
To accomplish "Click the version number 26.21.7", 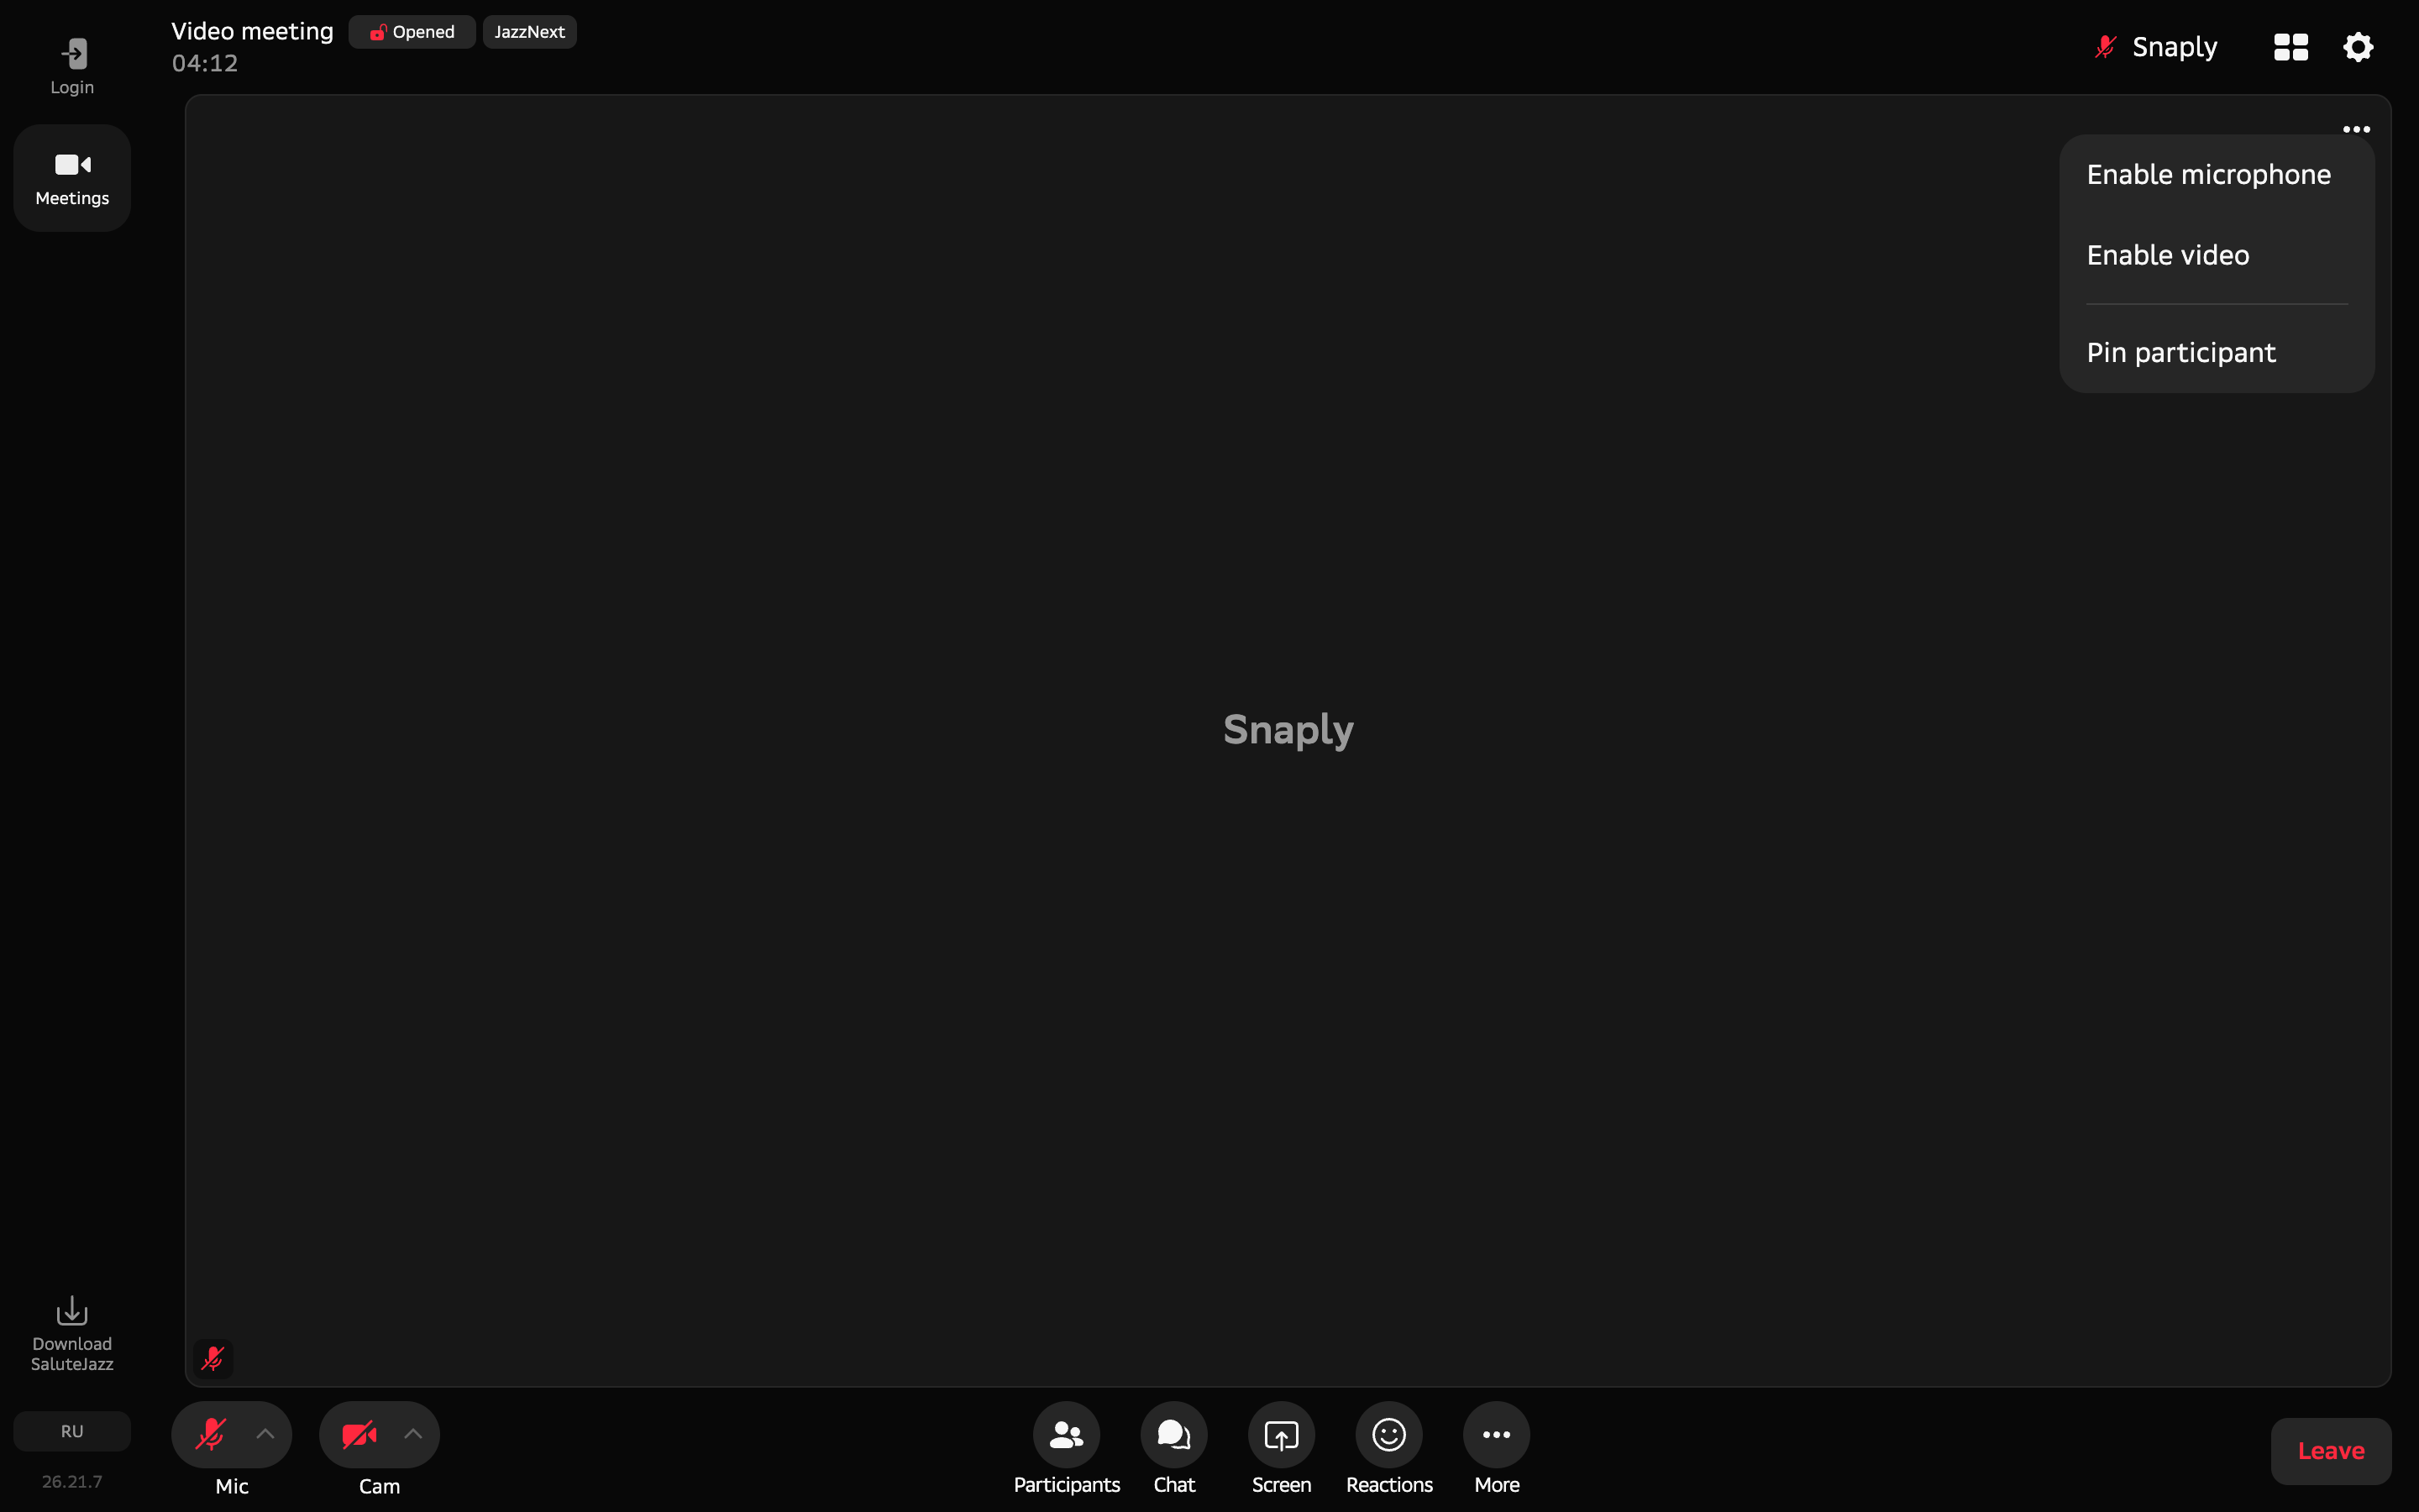I will tap(72, 1481).
